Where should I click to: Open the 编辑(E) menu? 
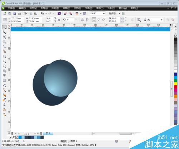point(22,8)
